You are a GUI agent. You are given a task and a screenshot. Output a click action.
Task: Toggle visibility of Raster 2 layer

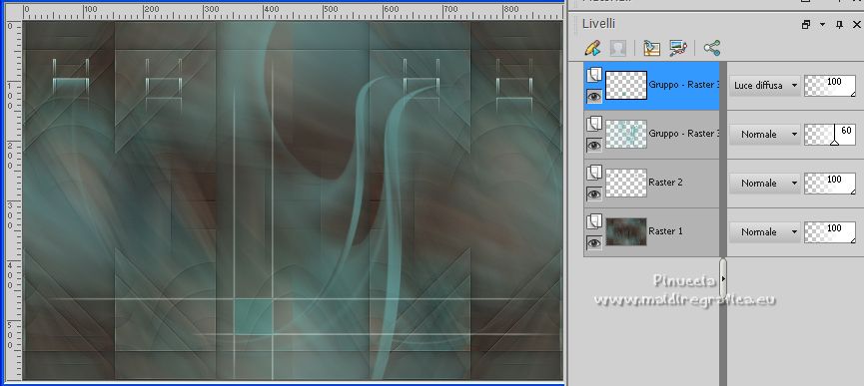coord(594,193)
